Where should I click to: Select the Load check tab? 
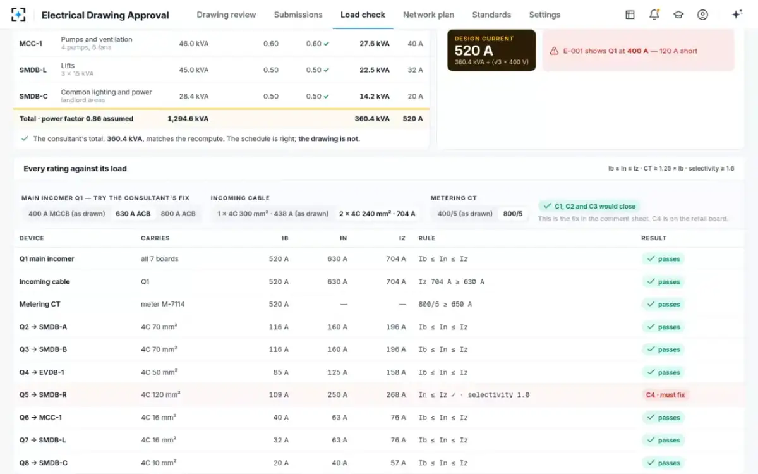click(363, 15)
